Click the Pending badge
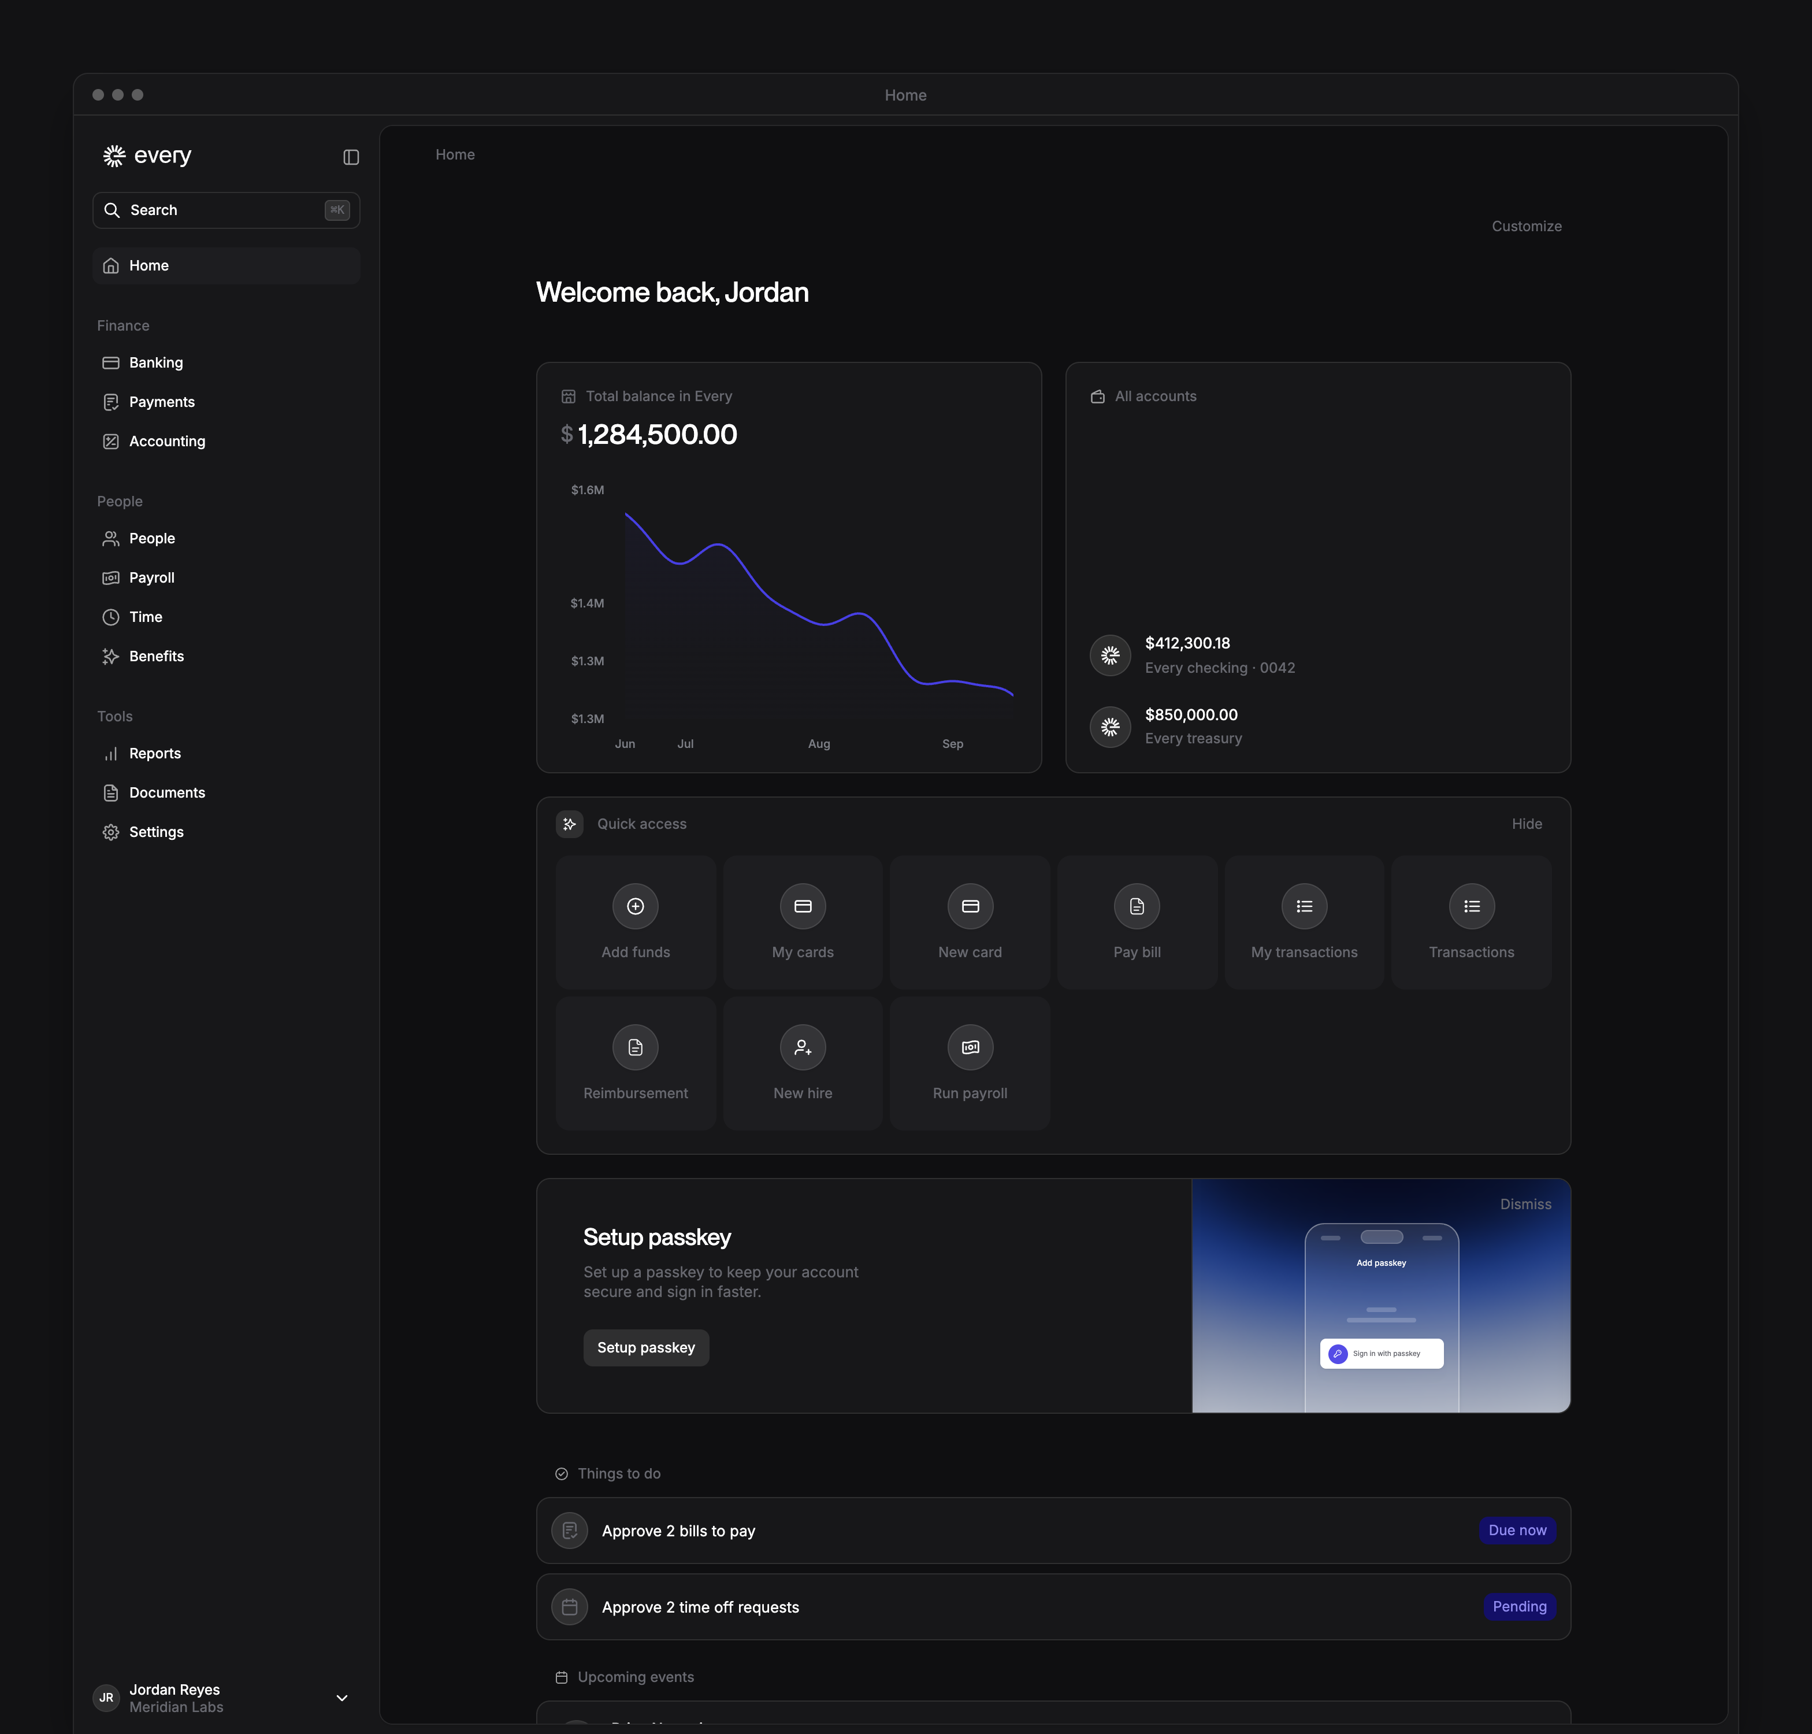 tap(1519, 1606)
